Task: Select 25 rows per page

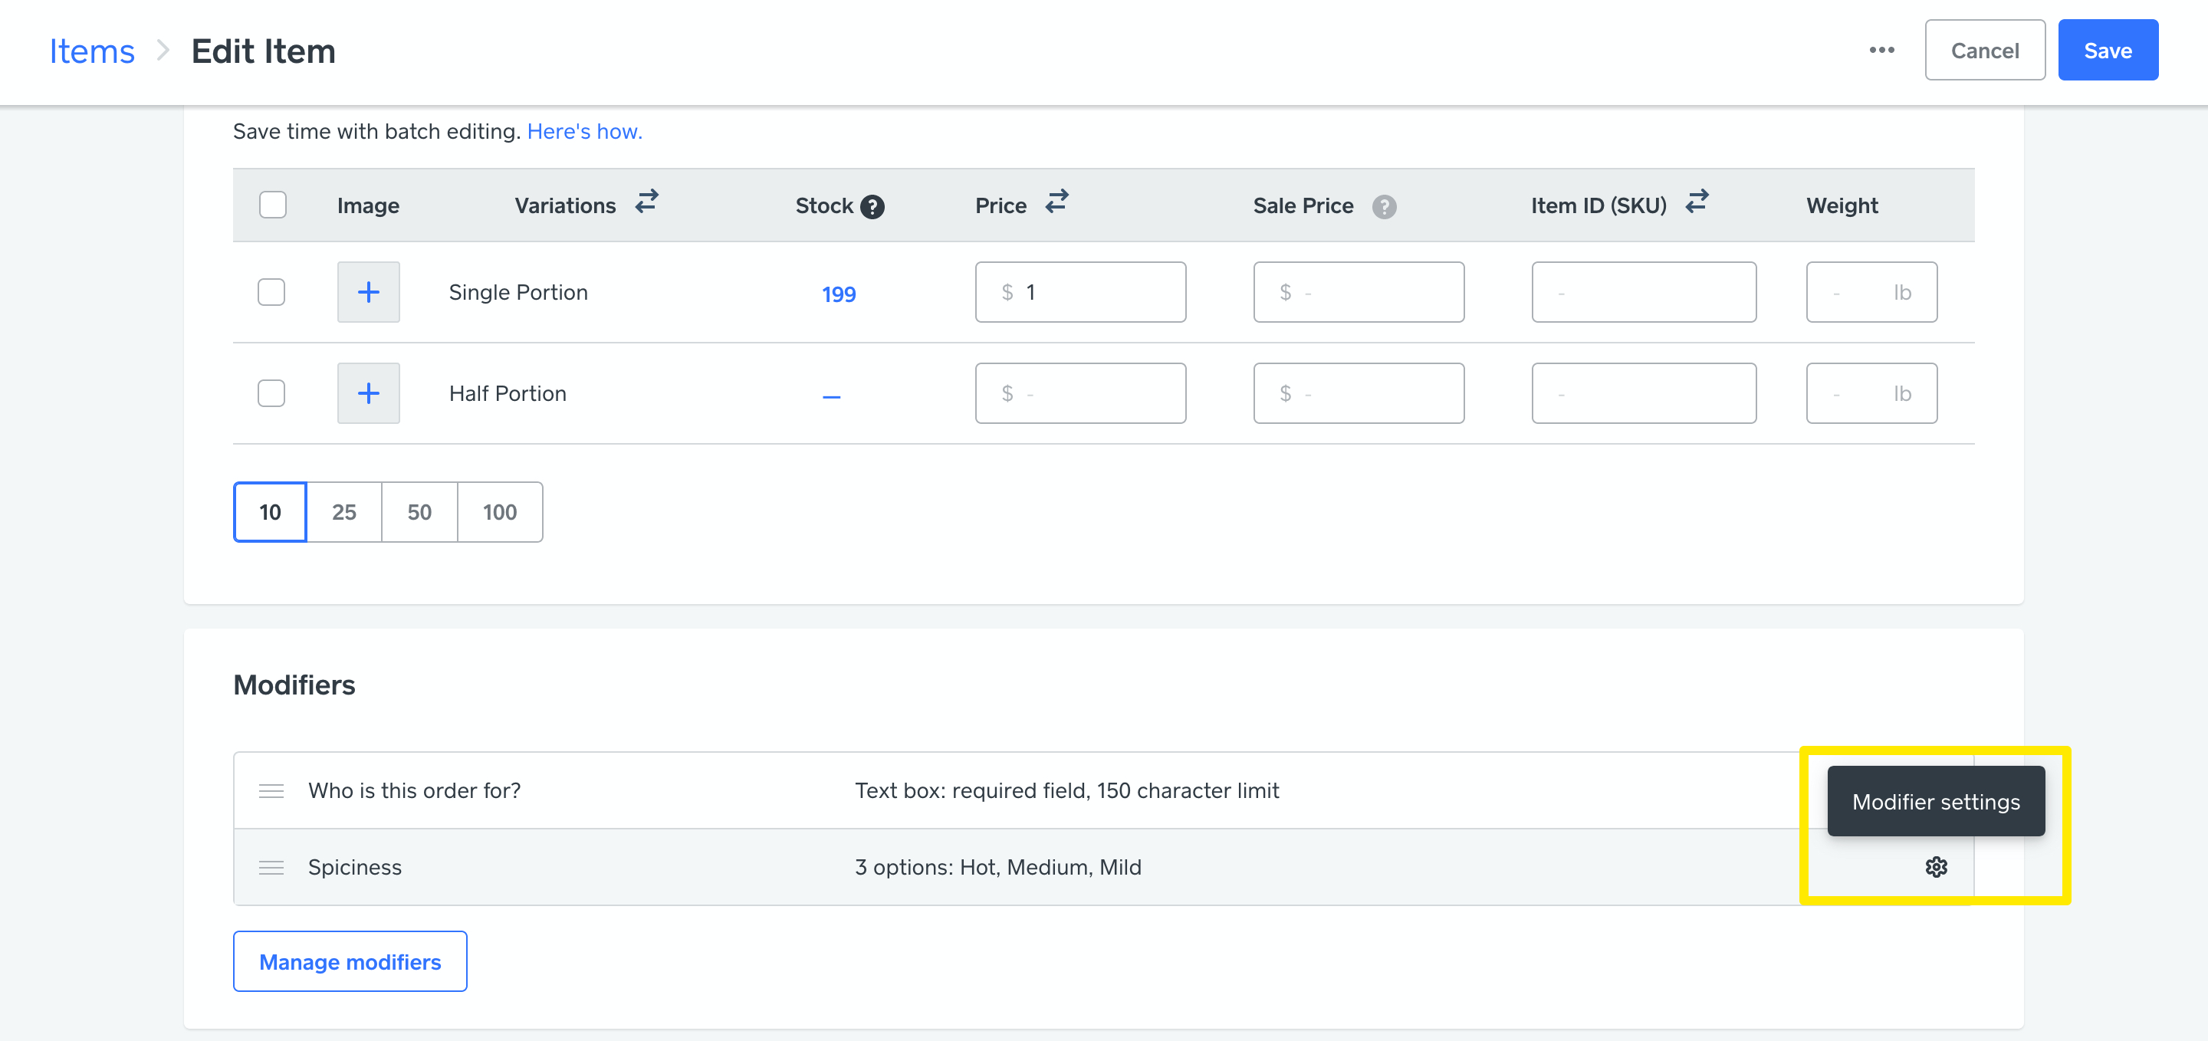Action: [343, 512]
